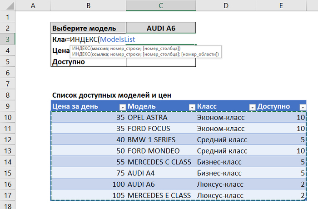Select row 7 header
Viewport: 318px width, 209px height.
click(8, 84)
